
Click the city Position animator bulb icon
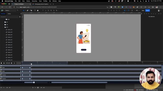click(x=1, y=79)
